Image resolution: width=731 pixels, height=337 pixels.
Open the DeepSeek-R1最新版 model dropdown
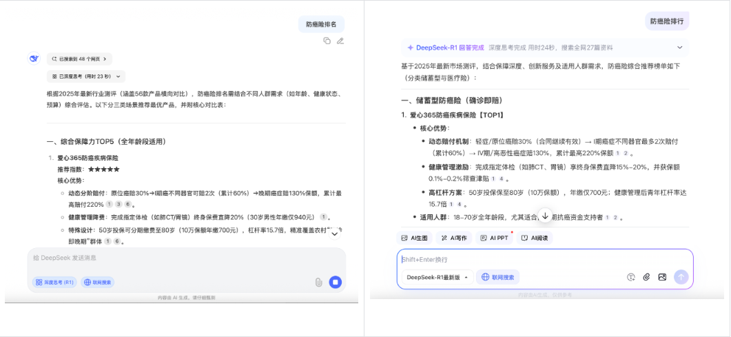437,277
